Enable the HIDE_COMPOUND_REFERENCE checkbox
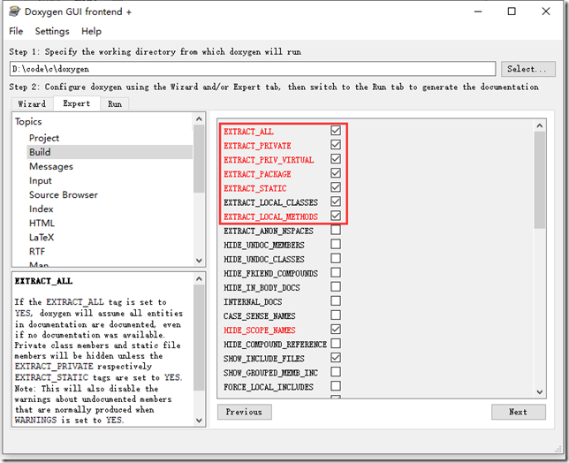 click(336, 343)
